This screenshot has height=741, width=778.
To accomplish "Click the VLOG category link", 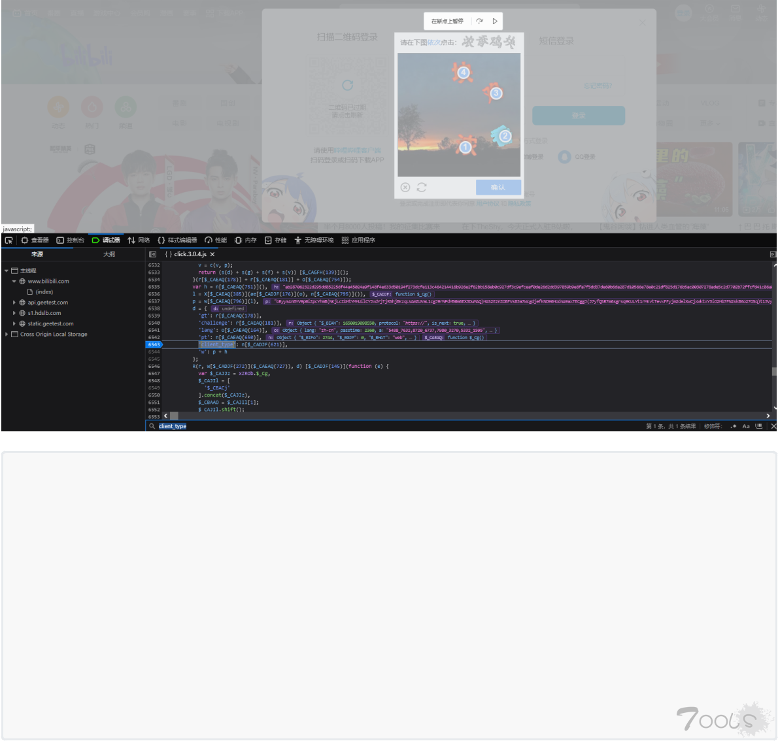I will click(709, 103).
